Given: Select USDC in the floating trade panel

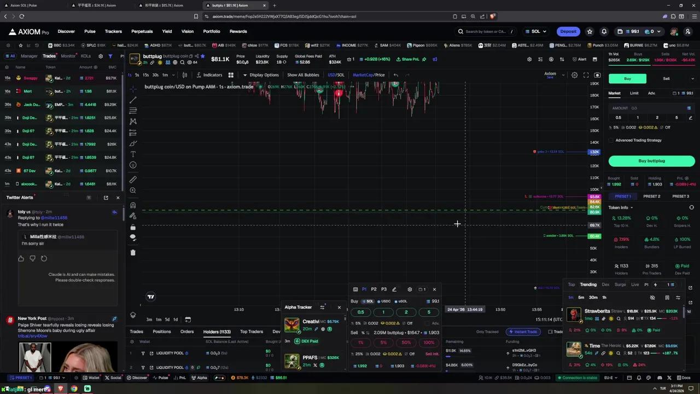Looking at the screenshot, I should click(384, 301).
